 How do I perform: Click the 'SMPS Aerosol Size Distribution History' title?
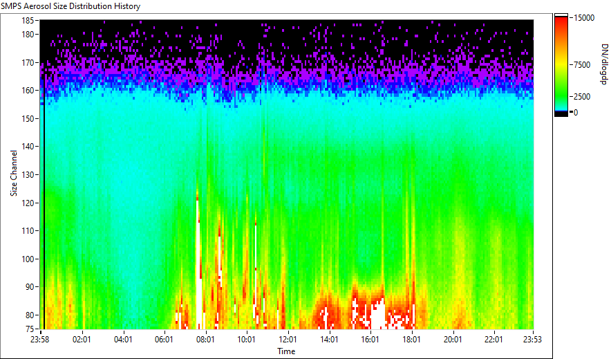[70, 6]
